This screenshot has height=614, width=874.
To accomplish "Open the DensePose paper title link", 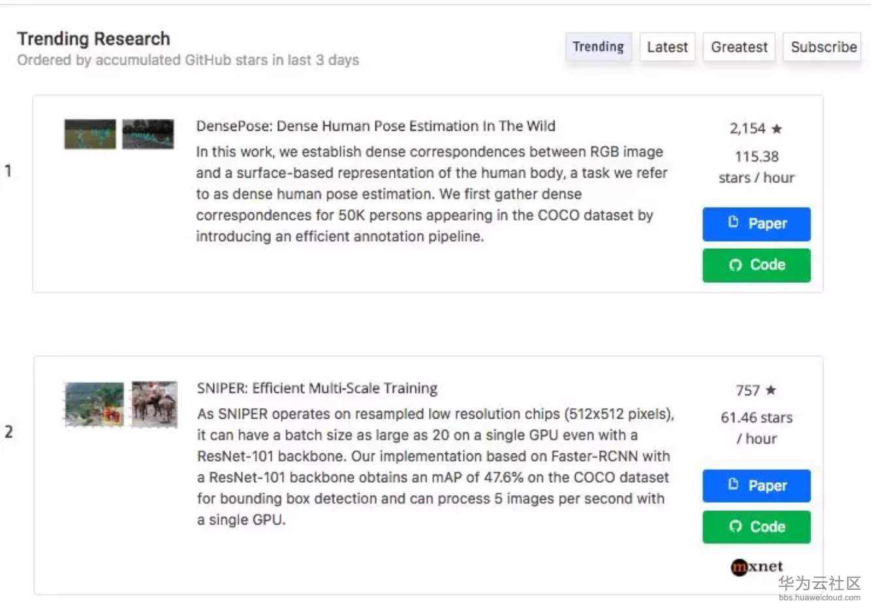I will (376, 126).
